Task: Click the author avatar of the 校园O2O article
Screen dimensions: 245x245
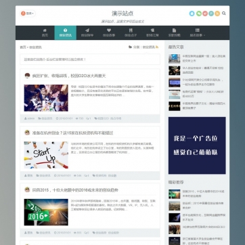Action: [x=27, y=76]
